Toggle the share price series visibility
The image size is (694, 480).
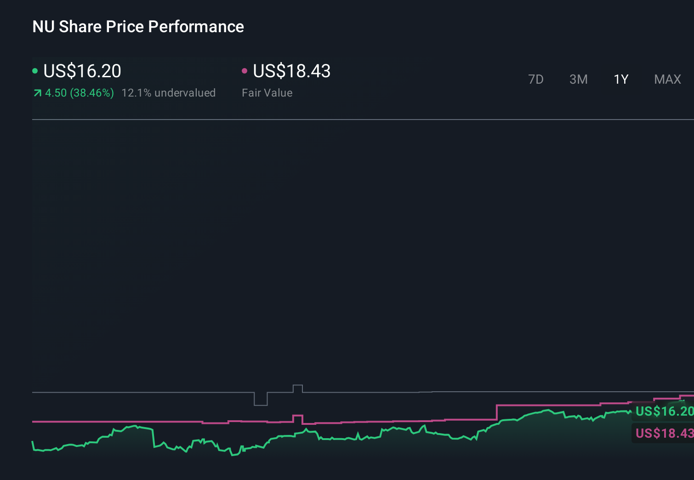82,71
